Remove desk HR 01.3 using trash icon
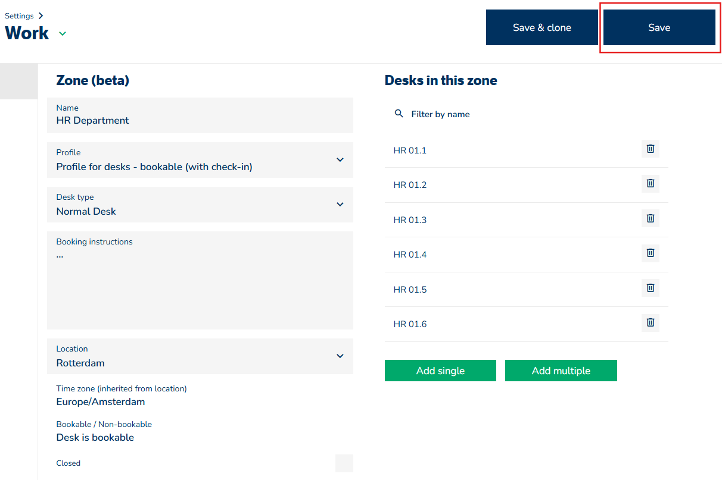Screen dimensions: 722x480 coord(650,218)
